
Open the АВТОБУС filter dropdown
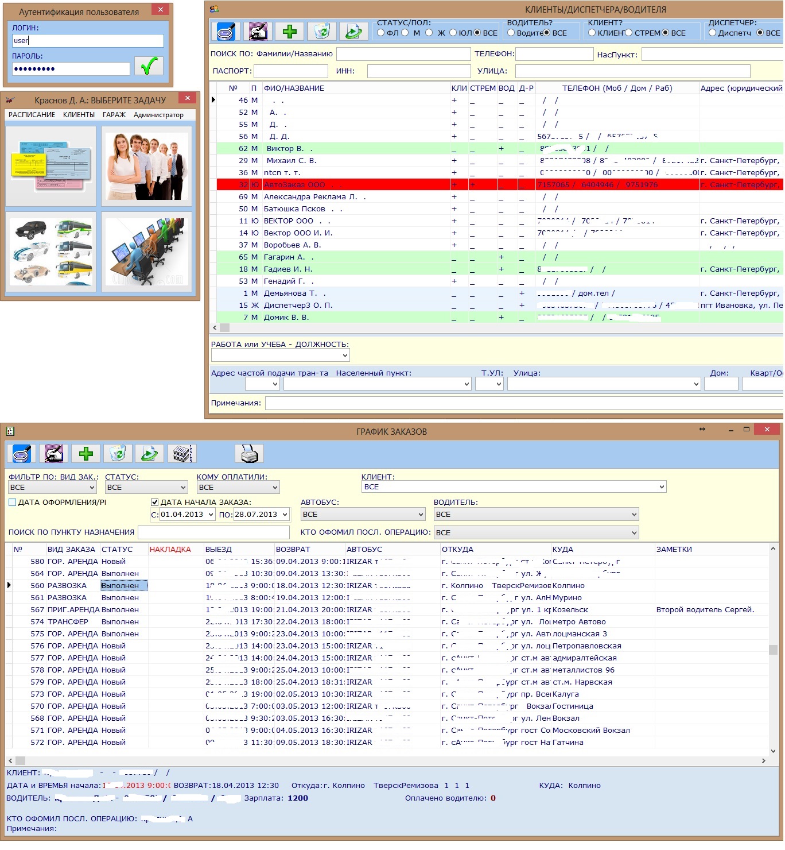[363, 515]
